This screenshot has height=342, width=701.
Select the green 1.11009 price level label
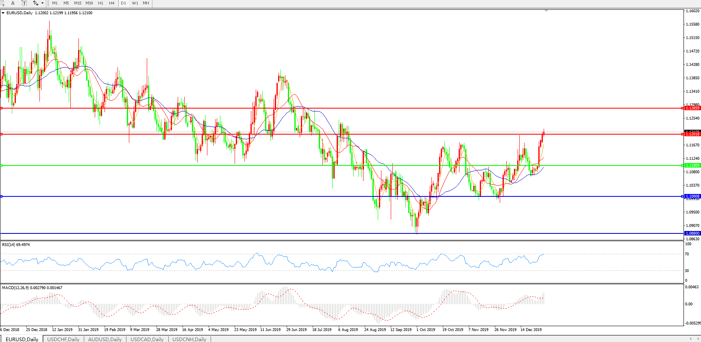pos(692,166)
